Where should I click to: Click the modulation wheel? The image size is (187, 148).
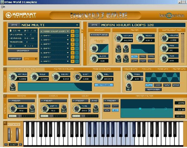point(17,135)
